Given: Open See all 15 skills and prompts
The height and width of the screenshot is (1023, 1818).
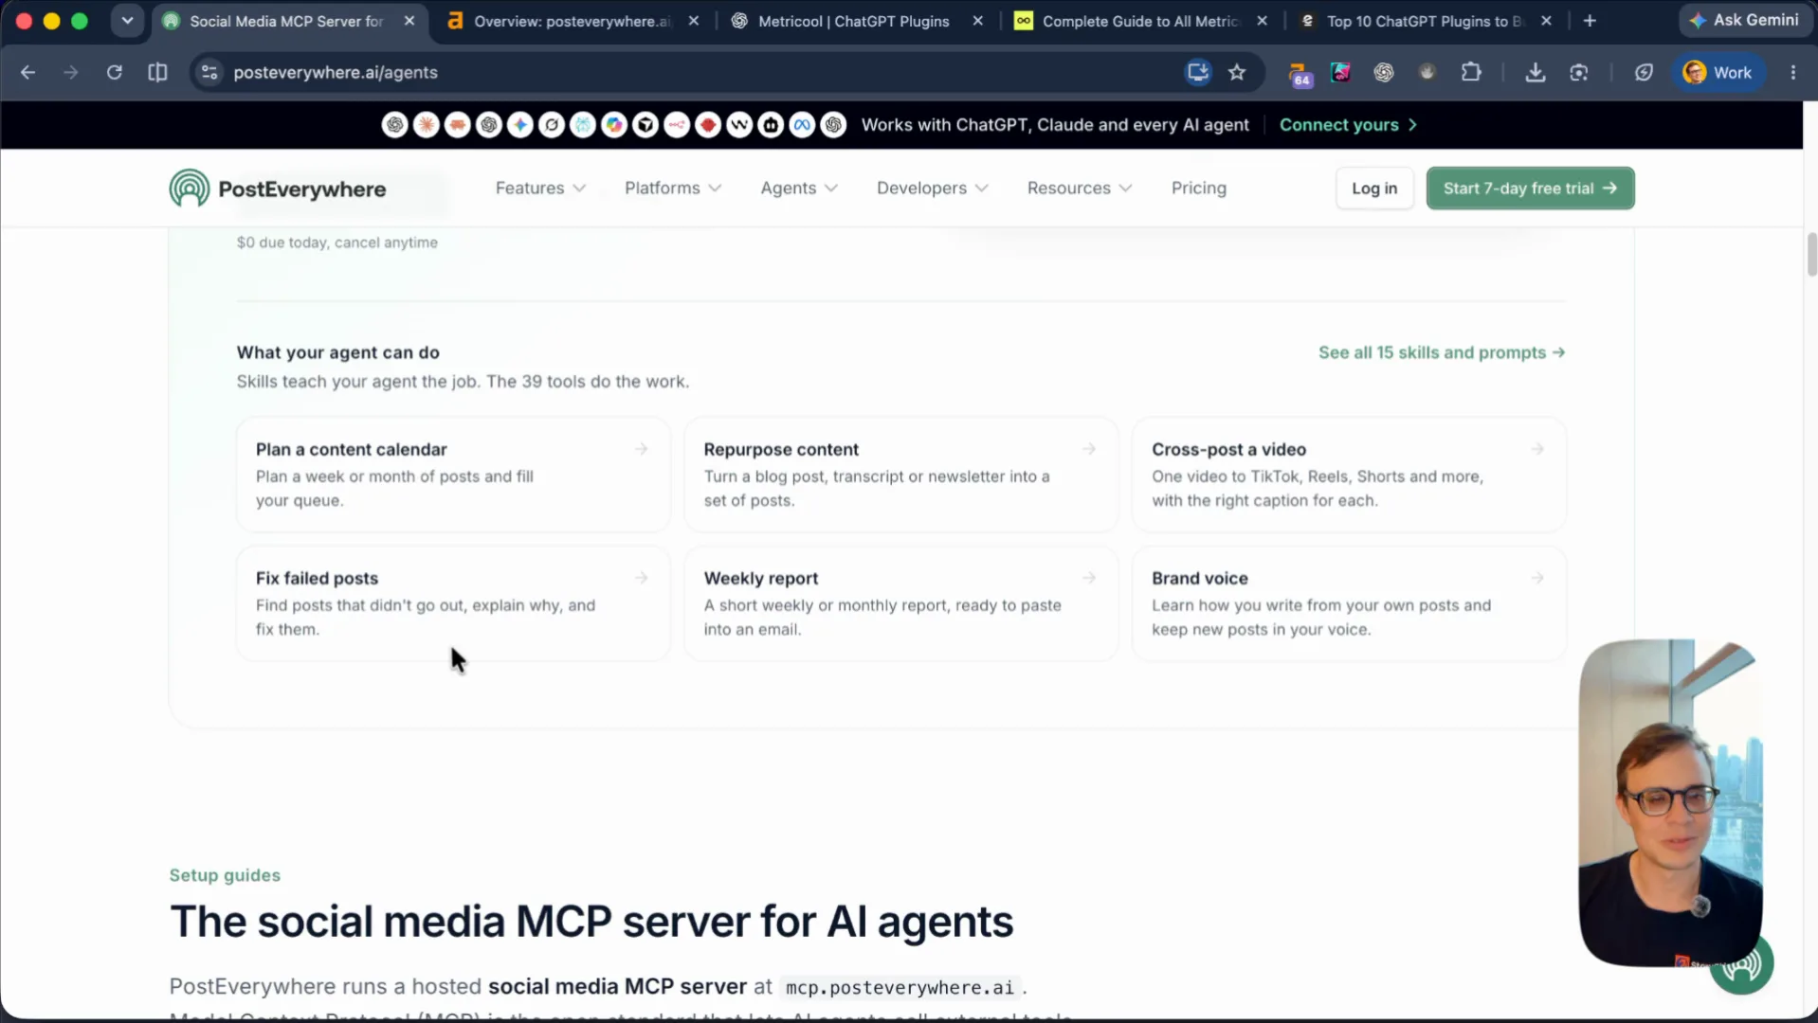Looking at the screenshot, I should point(1441,352).
